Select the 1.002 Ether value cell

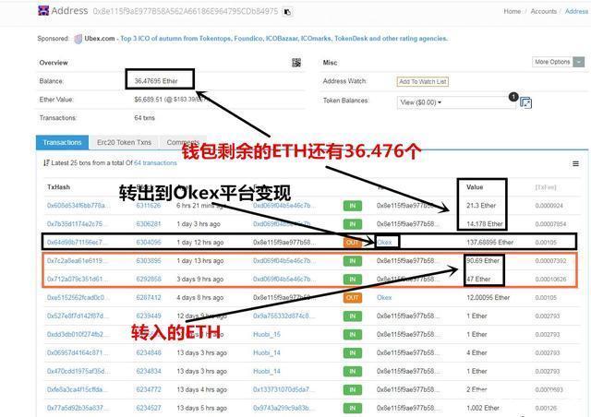483,408
